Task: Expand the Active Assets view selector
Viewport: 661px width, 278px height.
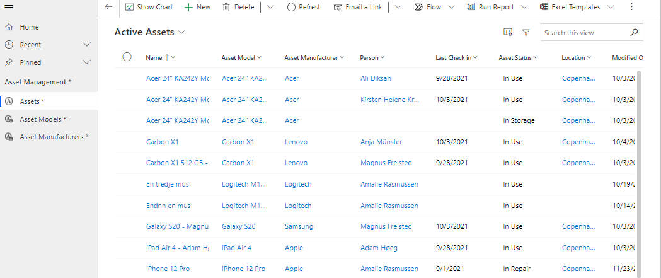Action: pyautogui.click(x=182, y=32)
